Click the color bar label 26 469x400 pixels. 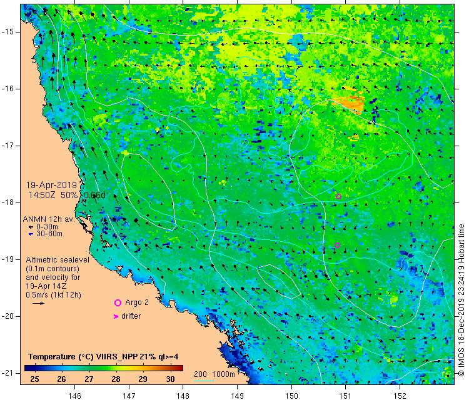point(62,379)
